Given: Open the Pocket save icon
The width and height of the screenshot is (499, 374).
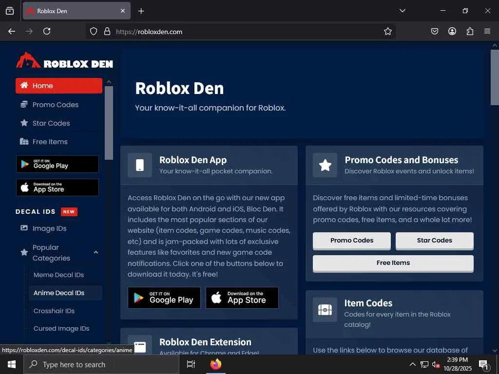Looking at the screenshot, I should click(x=434, y=31).
